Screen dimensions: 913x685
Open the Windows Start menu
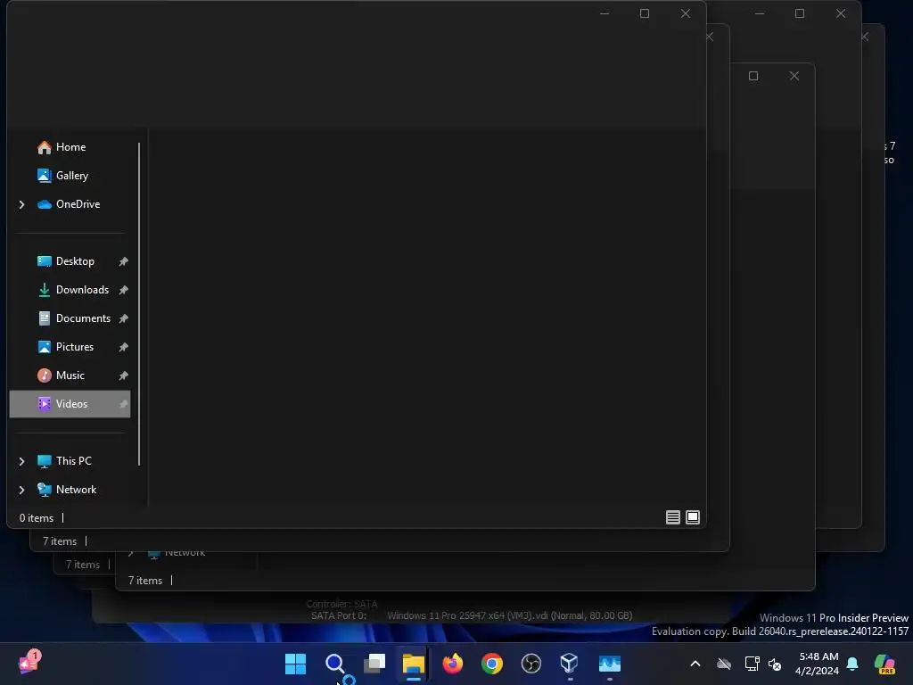coord(296,664)
